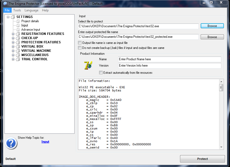Select REGISTRATION FEATURES tree label

(43, 34)
